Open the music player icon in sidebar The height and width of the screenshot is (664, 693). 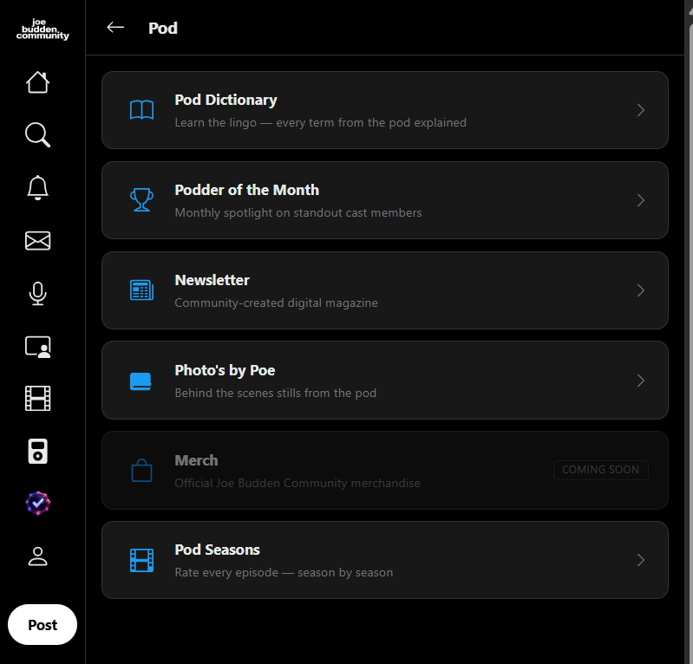(37, 451)
